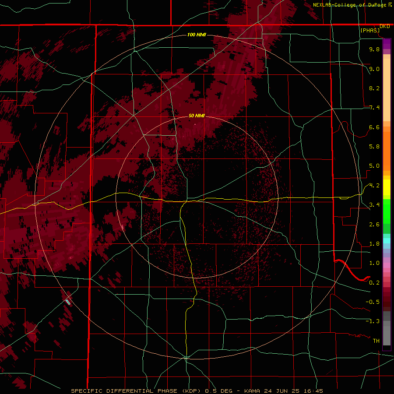Click the 7.4 value on the scale
This screenshot has width=394, height=394.
click(374, 108)
